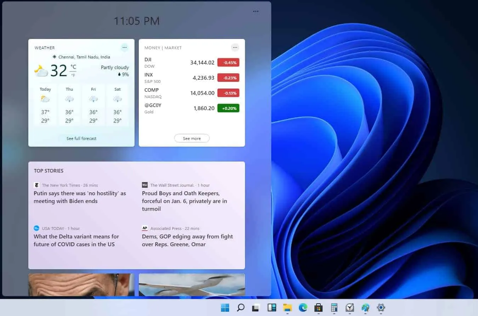Open the Windows Start menu
478x316 pixels.
coord(224,308)
